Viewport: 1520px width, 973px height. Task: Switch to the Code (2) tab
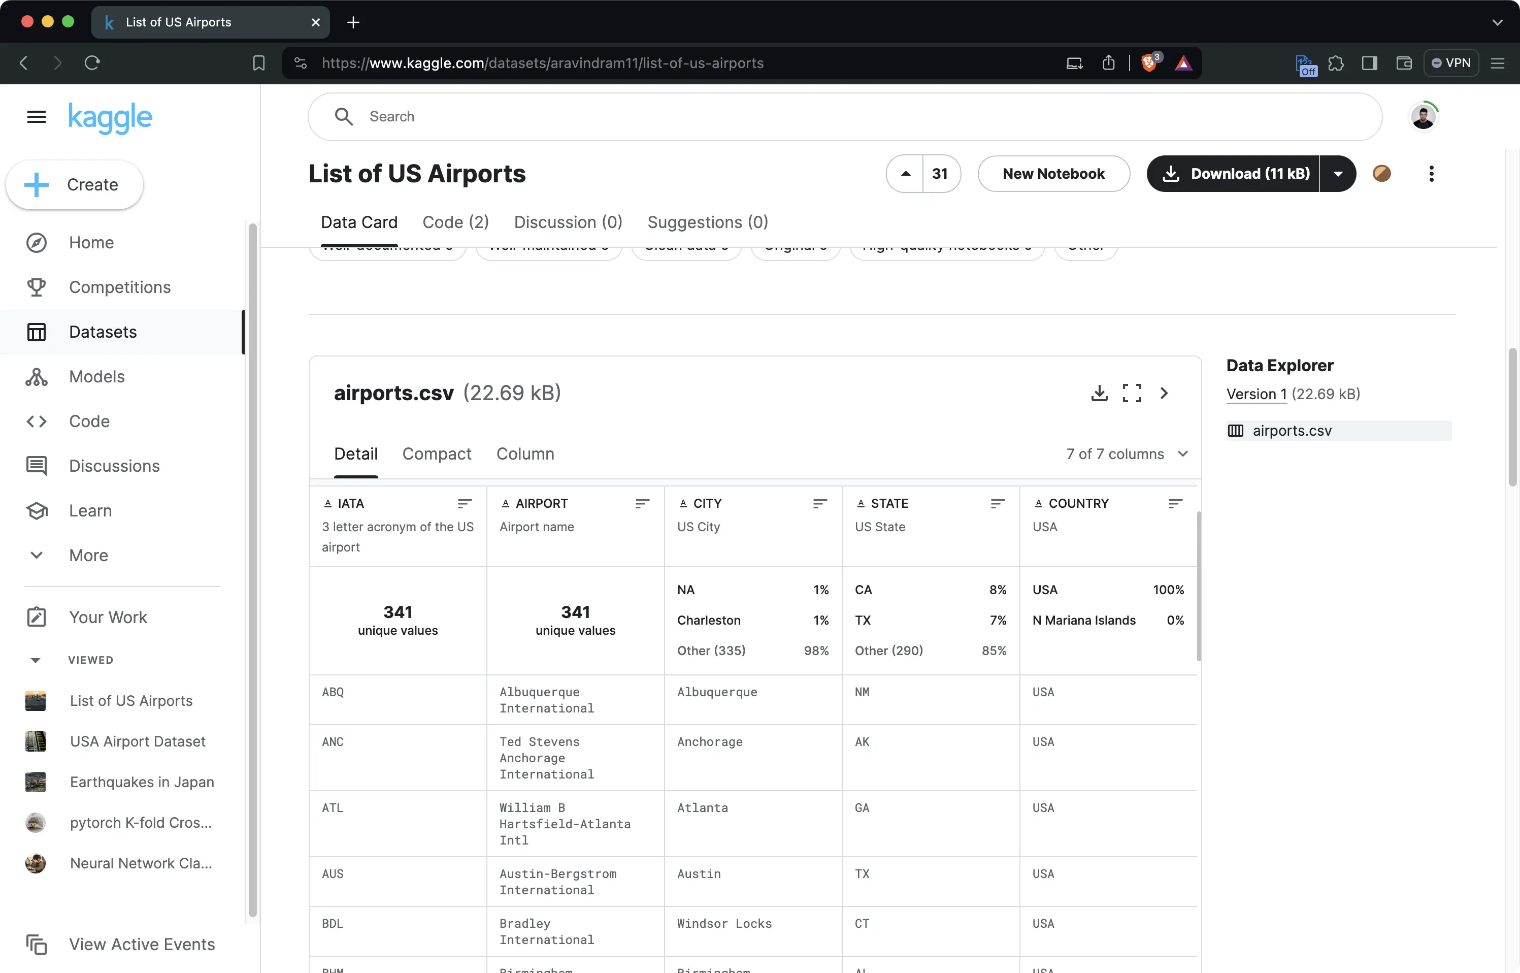pyautogui.click(x=455, y=222)
